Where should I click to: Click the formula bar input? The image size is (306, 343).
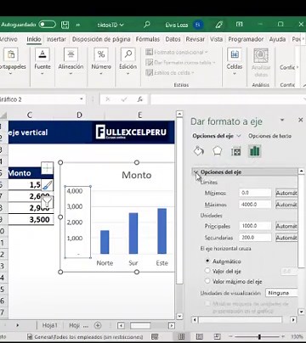227,99
